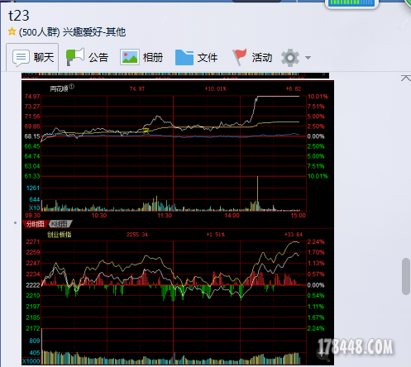
Task: Click the group name t23
Action: (18, 16)
